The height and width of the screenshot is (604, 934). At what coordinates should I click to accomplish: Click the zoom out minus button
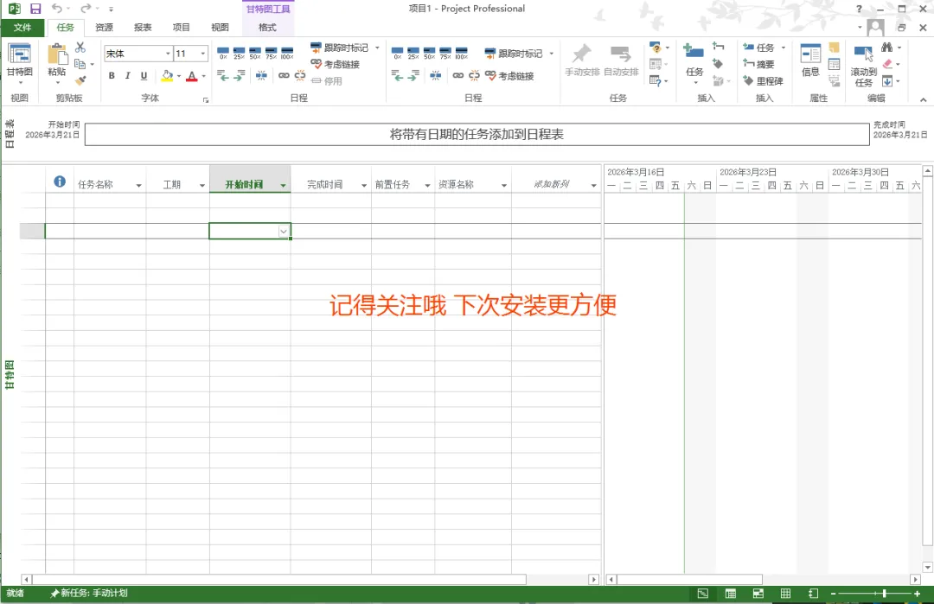834,594
